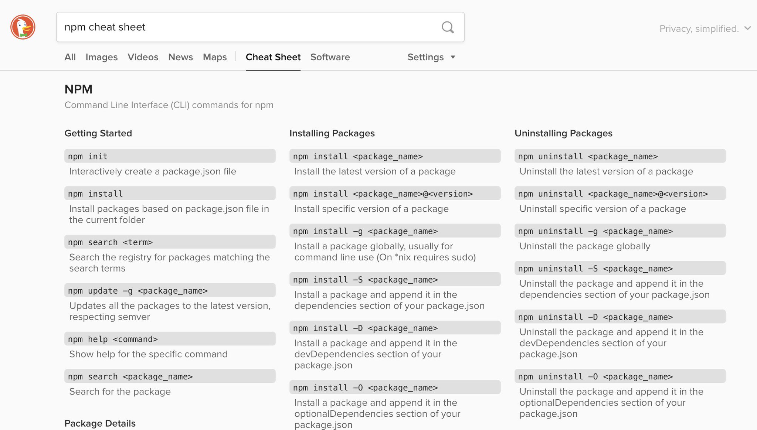Image resolution: width=757 pixels, height=430 pixels.
Task: Click the Privacy, simplified text
Action: click(699, 28)
